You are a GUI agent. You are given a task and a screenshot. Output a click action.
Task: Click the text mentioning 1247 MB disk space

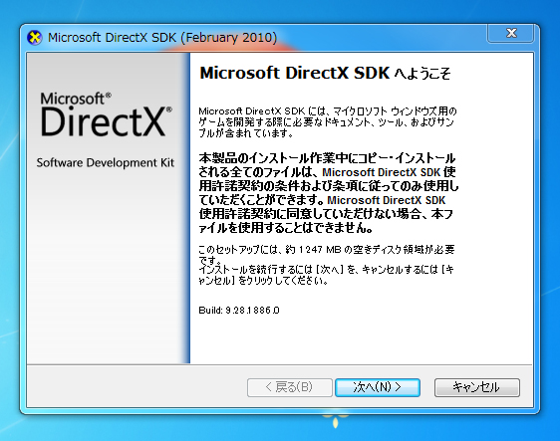[327, 255]
